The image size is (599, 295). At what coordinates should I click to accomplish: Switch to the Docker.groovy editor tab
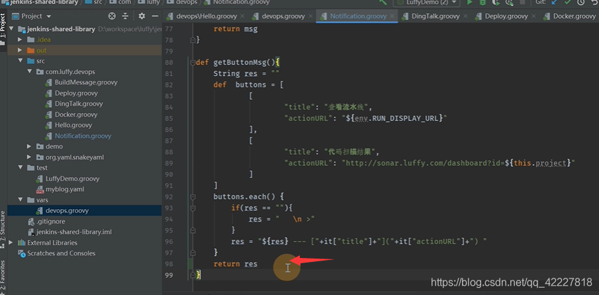[569, 17]
